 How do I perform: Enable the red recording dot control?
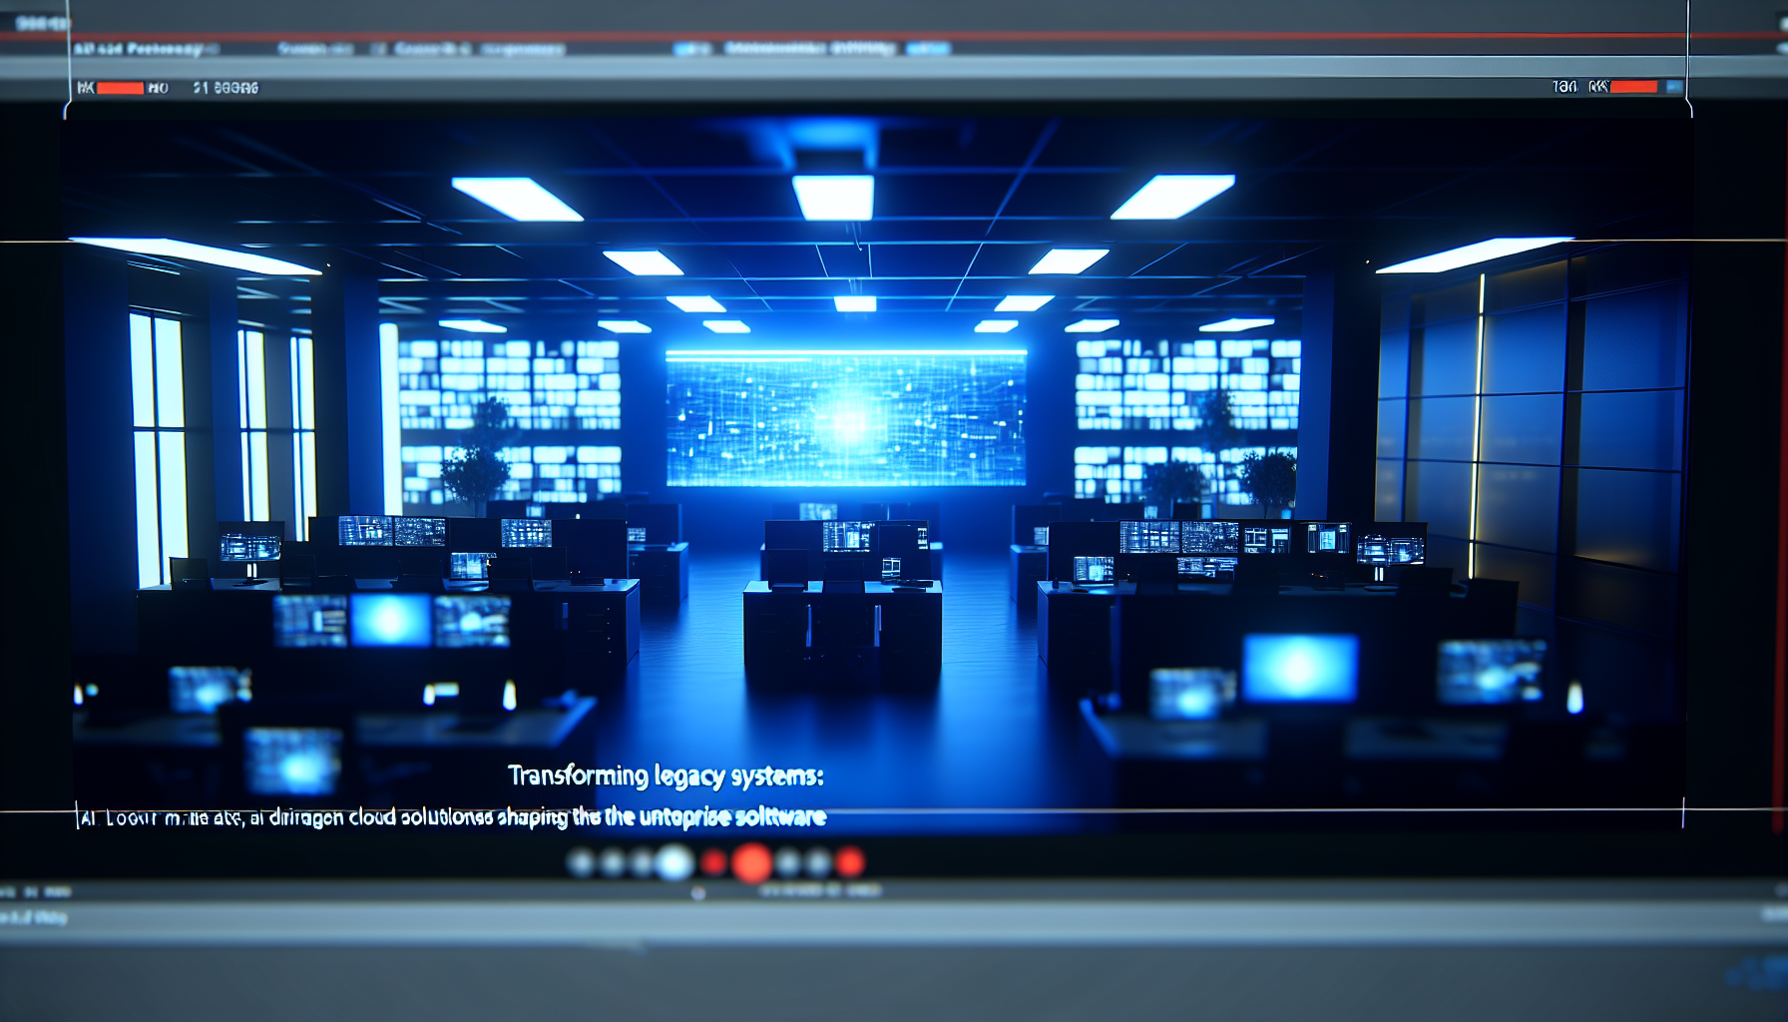[x=751, y=861]
